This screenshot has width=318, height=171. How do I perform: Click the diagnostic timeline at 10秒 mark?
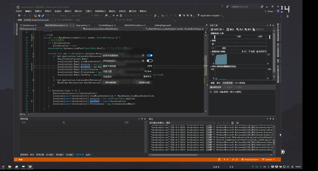(x=239, y=37)
